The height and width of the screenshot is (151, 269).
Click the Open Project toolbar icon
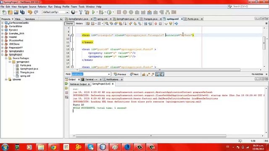pos(16,12)
